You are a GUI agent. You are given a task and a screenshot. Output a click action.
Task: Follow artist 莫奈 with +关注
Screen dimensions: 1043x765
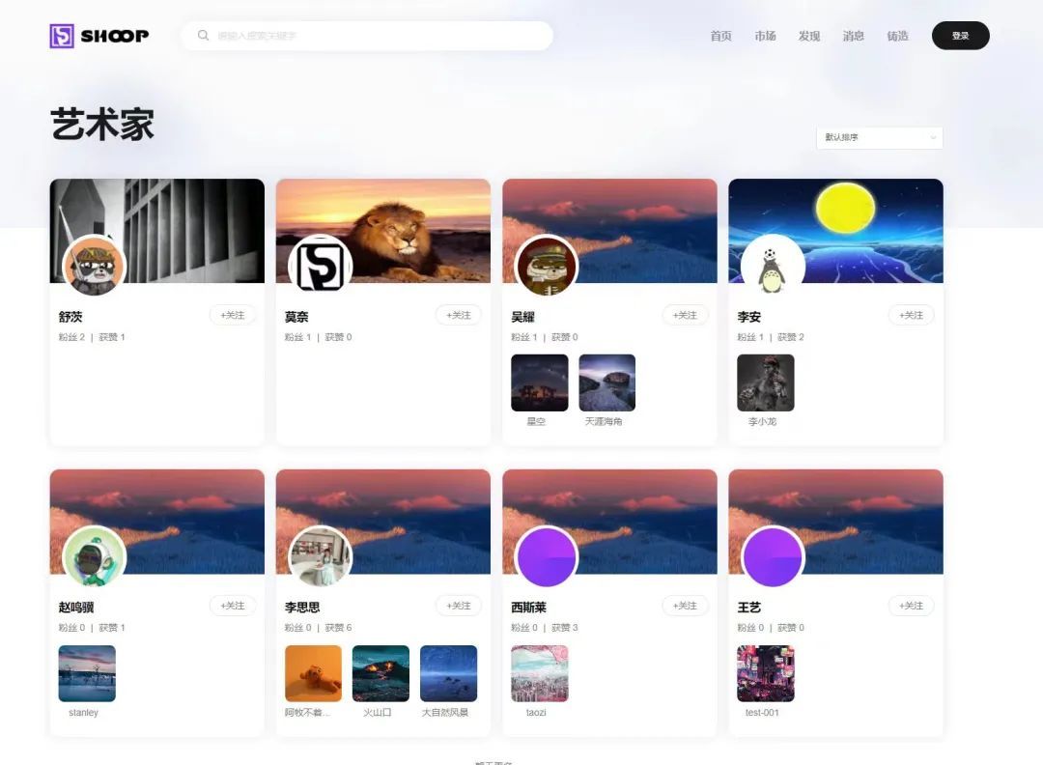click(x=459, y=315)
